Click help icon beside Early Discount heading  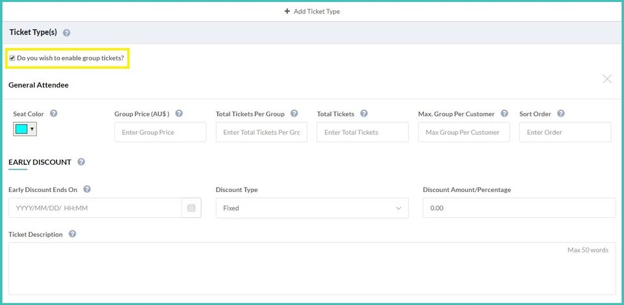[81, 162]
